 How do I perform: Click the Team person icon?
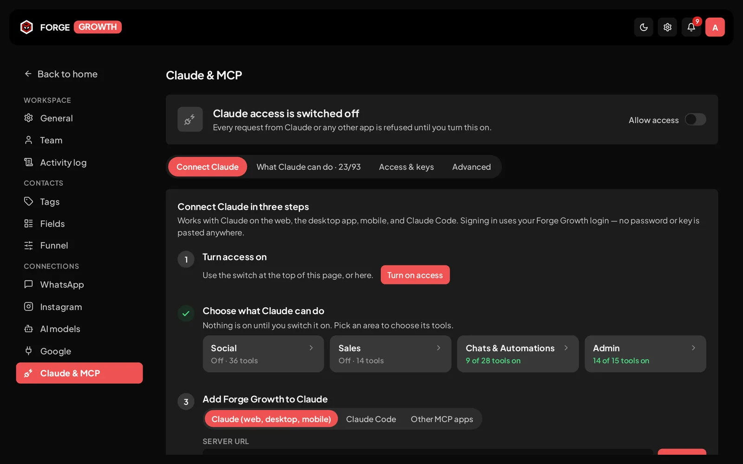click(29, 140)
